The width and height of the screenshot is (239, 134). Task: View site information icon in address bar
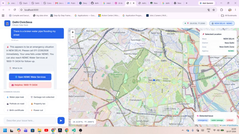coord(21,10)
